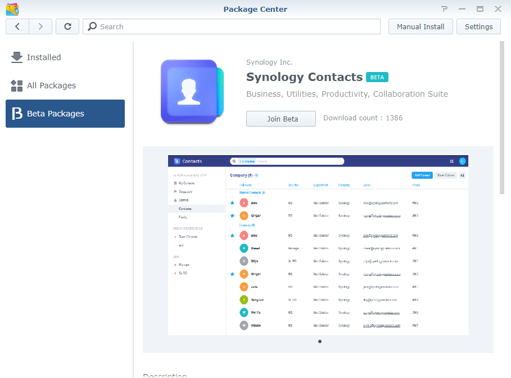The image size is (511, 378).
Task: Open Package Center Settings
Action: 478,26
